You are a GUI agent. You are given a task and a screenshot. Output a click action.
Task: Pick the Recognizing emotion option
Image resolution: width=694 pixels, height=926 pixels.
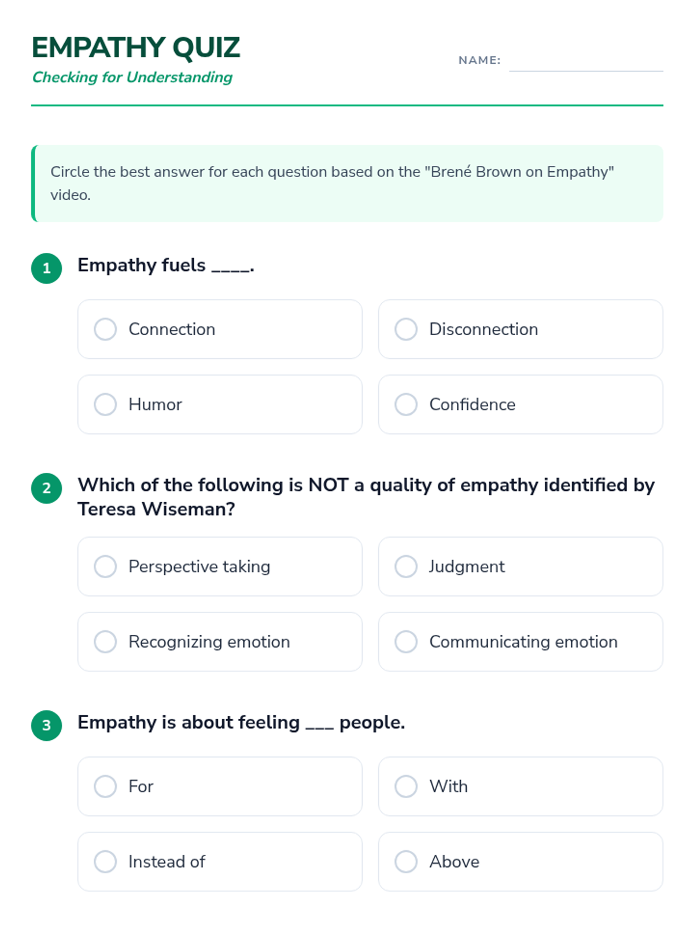tap(105, 642)
